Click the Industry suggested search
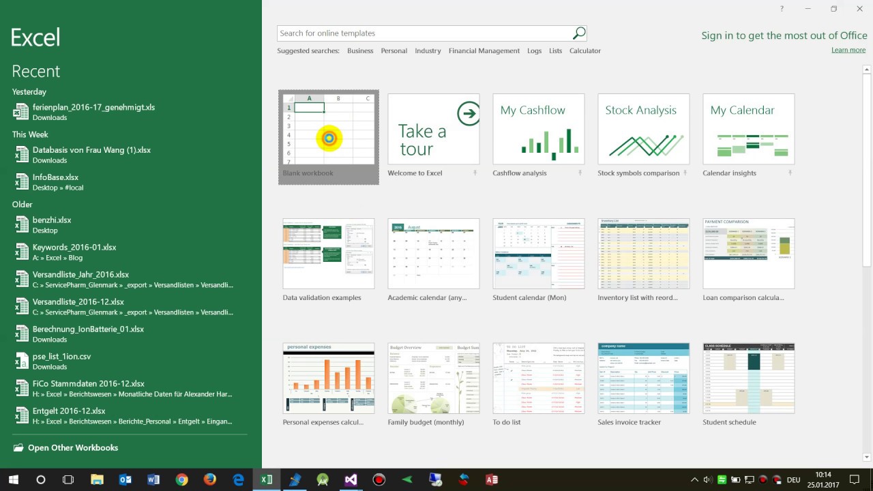873x491 pixels. tap(428, 51)
